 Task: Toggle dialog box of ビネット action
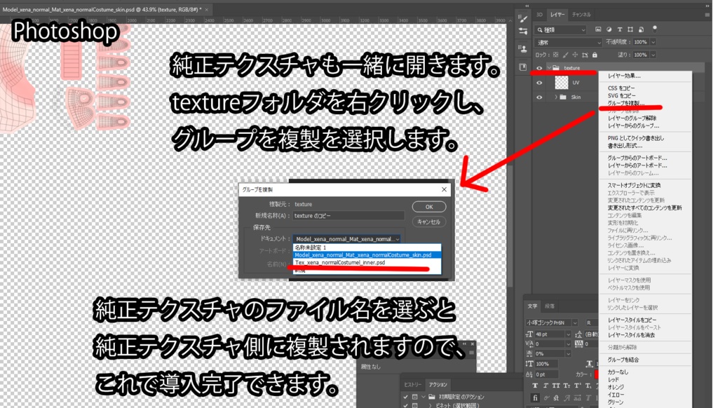click(415, 404)
